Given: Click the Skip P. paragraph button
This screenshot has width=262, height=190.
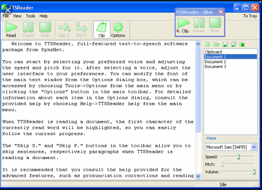Looking at the screenshot, I should point(81,30).
